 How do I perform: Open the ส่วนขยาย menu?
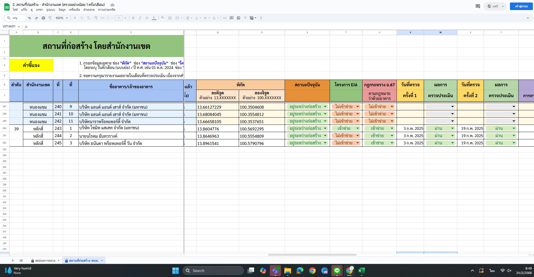click(89, 9)
